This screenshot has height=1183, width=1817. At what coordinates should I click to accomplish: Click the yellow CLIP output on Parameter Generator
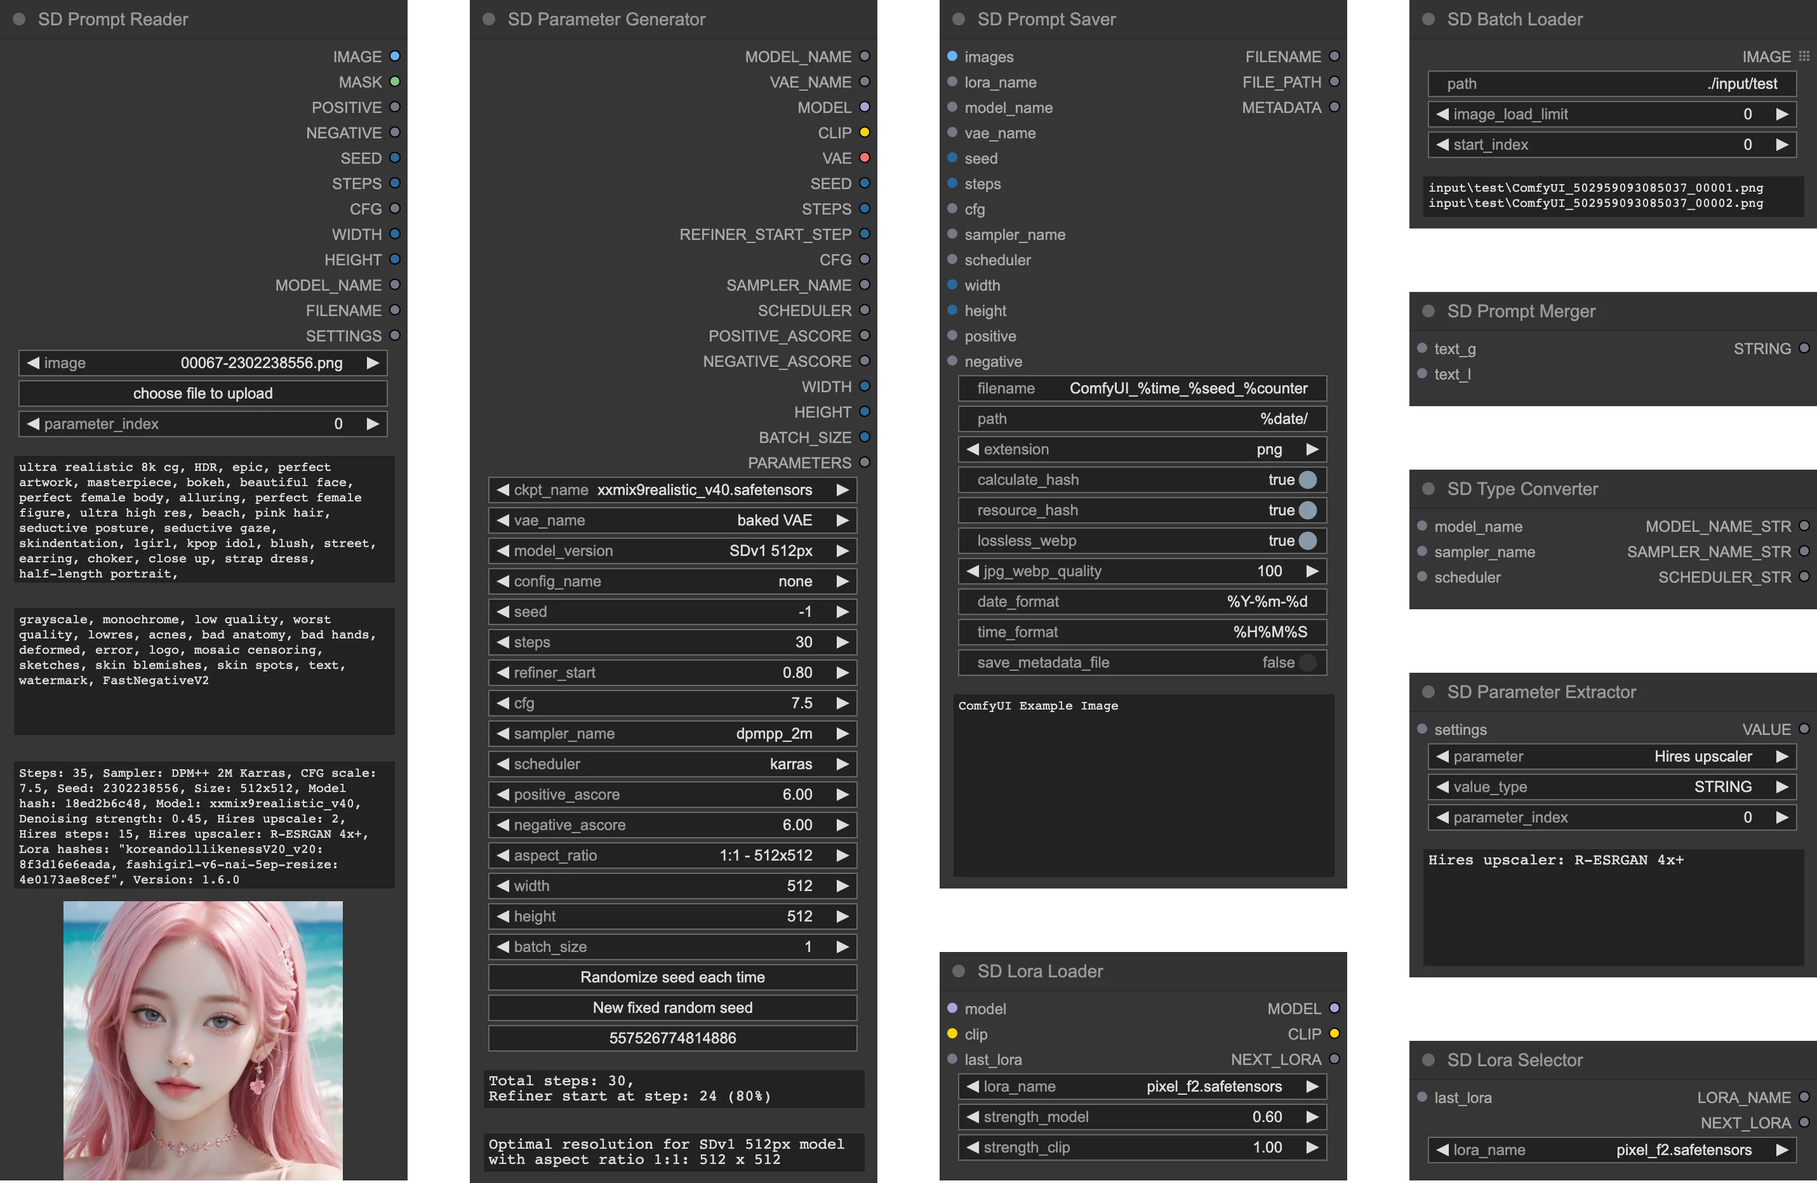864,133
